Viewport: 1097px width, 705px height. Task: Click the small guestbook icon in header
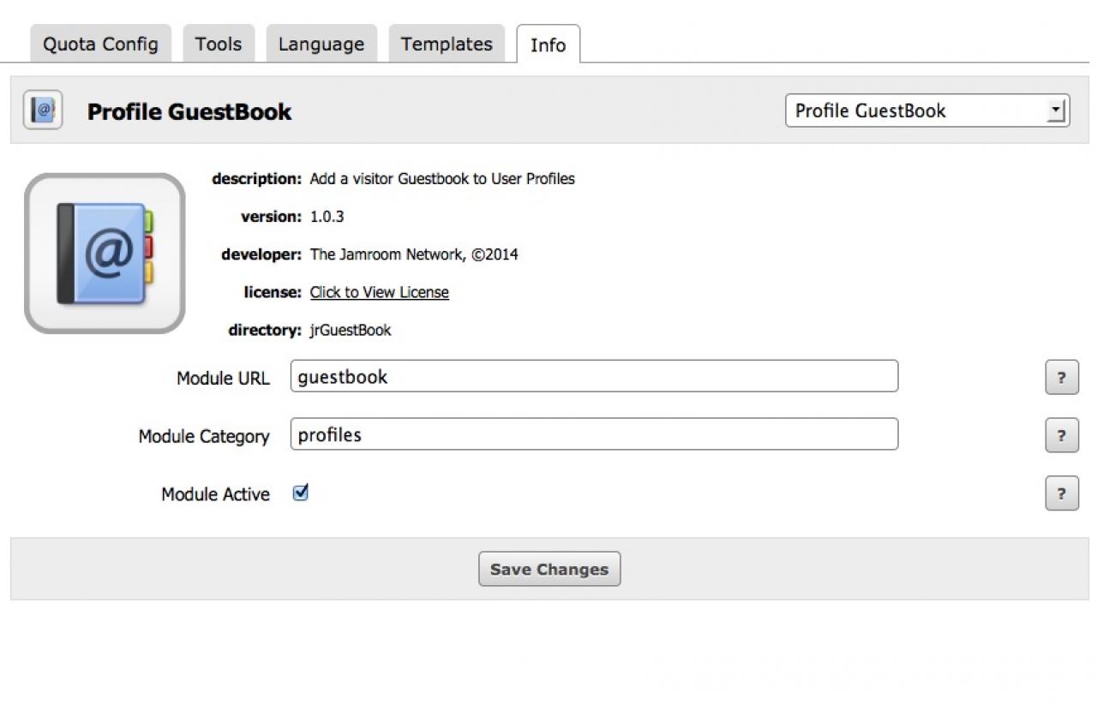click(43, 111)
